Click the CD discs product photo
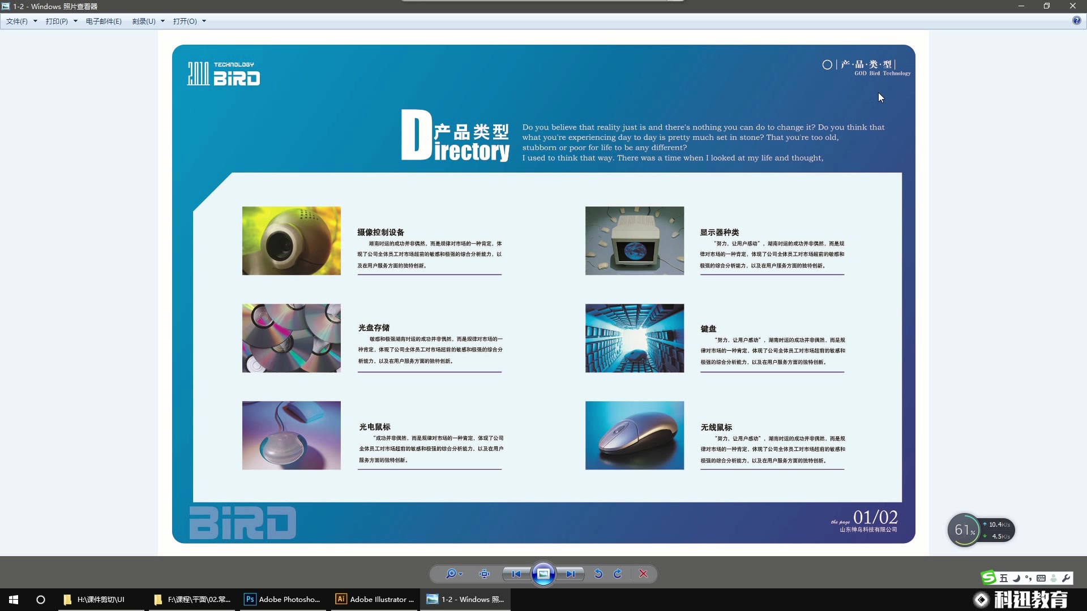This screenshot has height=611, width=1087. tap(292, 338)
